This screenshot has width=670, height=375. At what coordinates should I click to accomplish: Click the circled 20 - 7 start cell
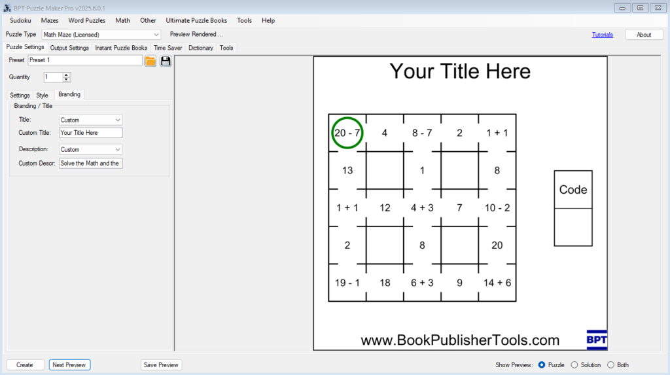tap(347, 133)
